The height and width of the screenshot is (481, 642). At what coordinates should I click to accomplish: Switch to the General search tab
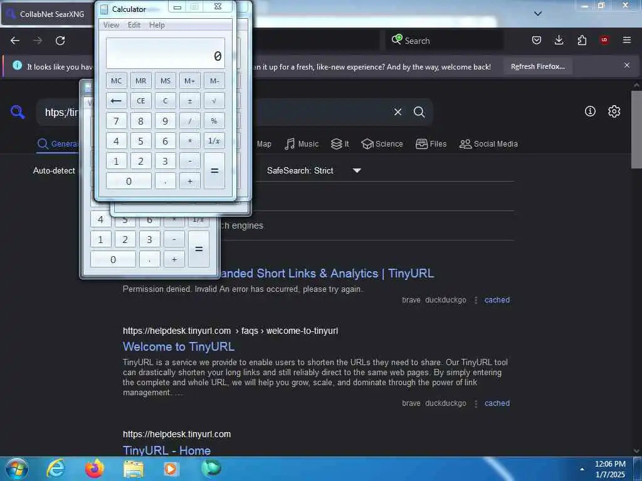click(x=57, y=144)
